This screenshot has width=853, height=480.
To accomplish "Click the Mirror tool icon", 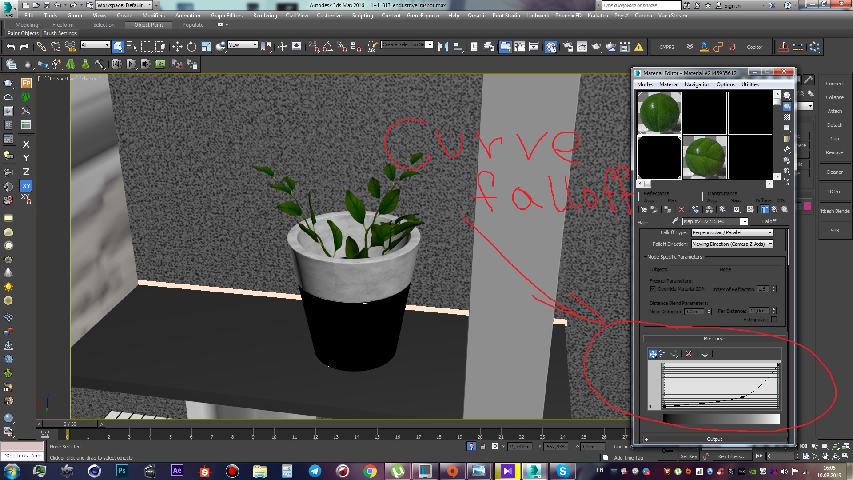I will coord(443,47).
